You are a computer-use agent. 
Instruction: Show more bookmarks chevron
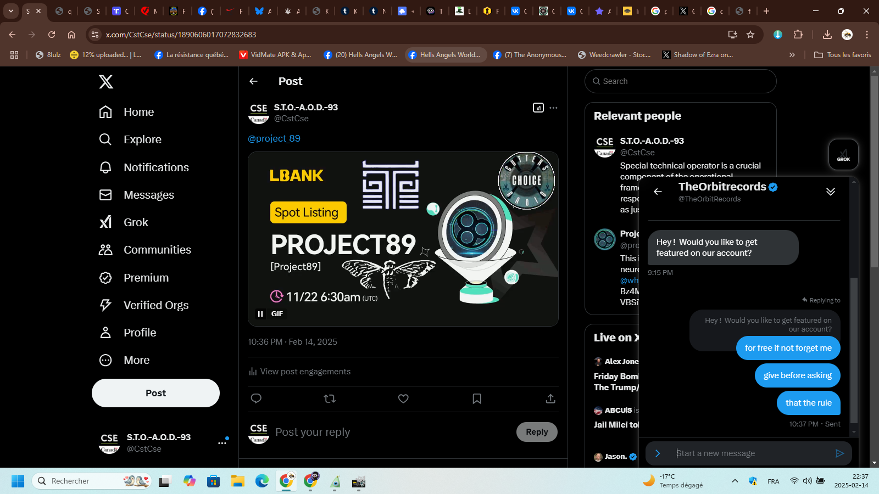(792, 55)
